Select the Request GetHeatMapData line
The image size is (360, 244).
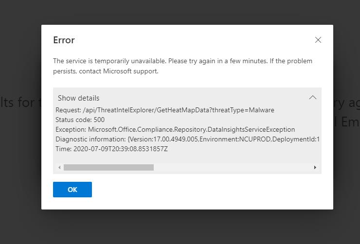(x=165, y=110)
